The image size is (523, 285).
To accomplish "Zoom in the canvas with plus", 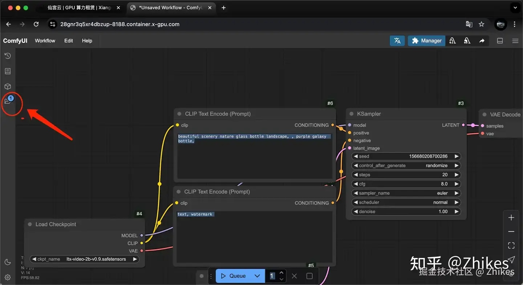I will coord(511,218).
